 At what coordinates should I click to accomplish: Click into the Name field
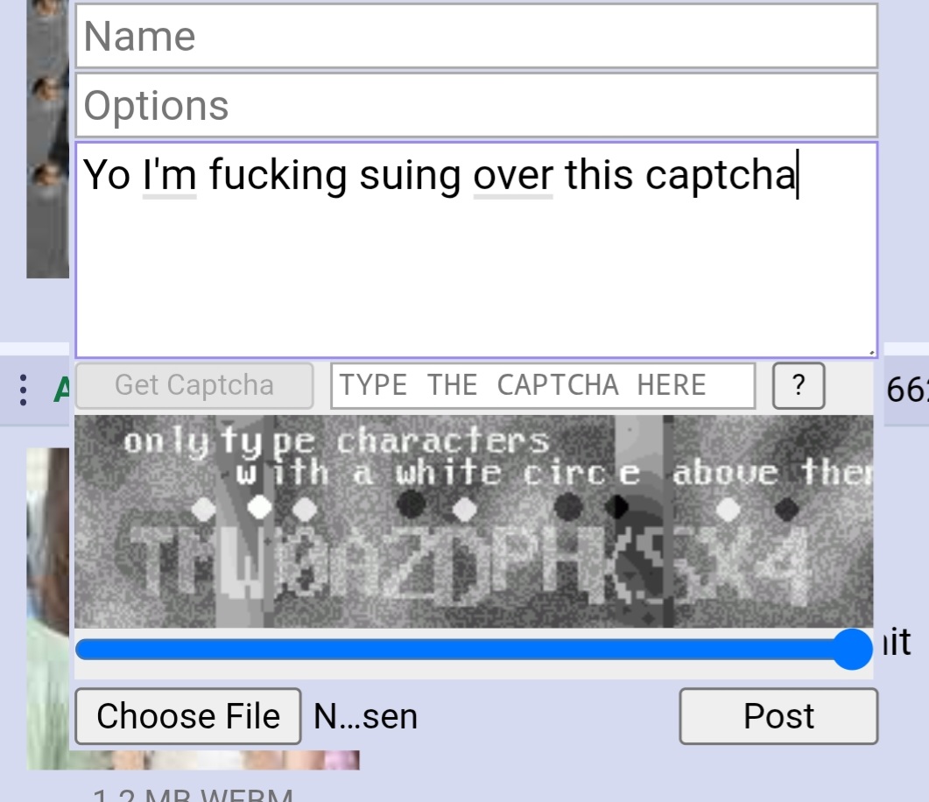(x=476, y=36)
